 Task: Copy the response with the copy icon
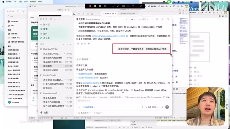tap(78, 43)
